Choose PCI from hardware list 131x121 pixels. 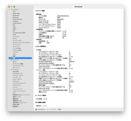click(x=14, y=25)
